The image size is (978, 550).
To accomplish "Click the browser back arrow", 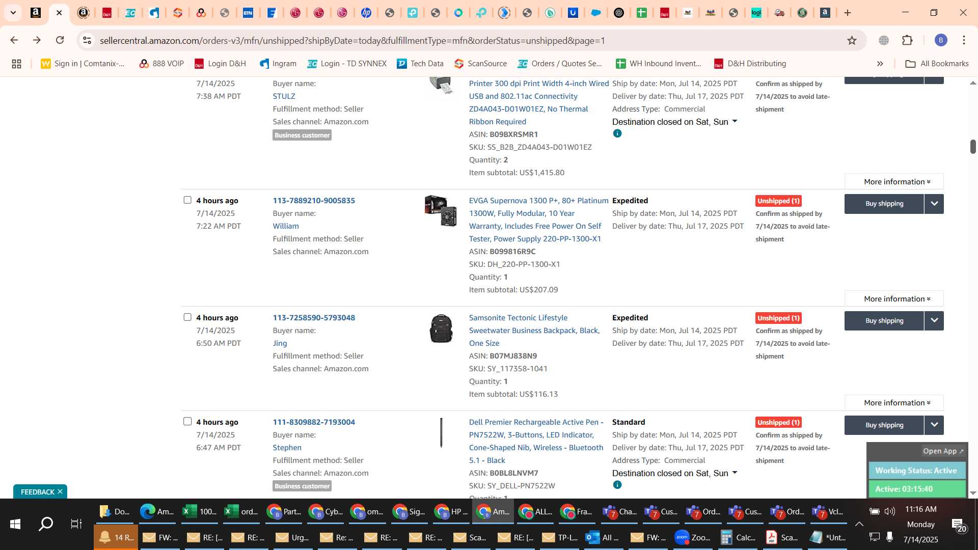I will (x=14, y=40).
